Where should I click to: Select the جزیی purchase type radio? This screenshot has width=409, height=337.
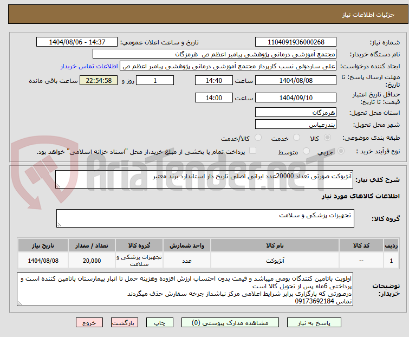341,151
